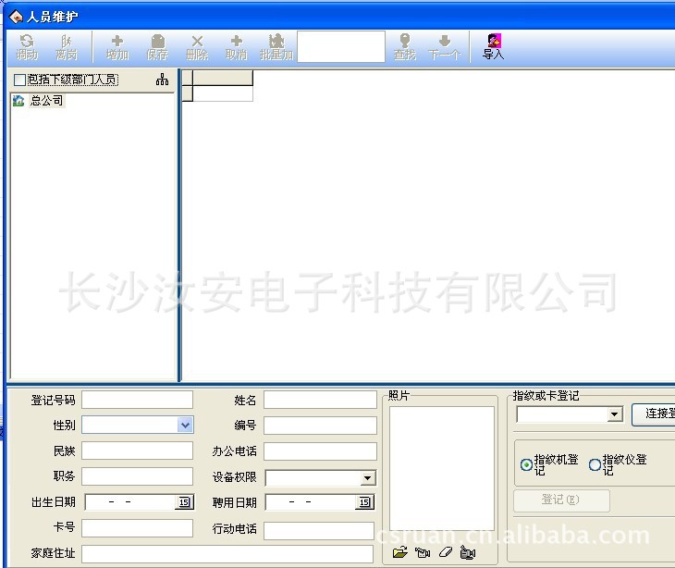Select the 指纹机登记 radio button

tap(526, 465)
